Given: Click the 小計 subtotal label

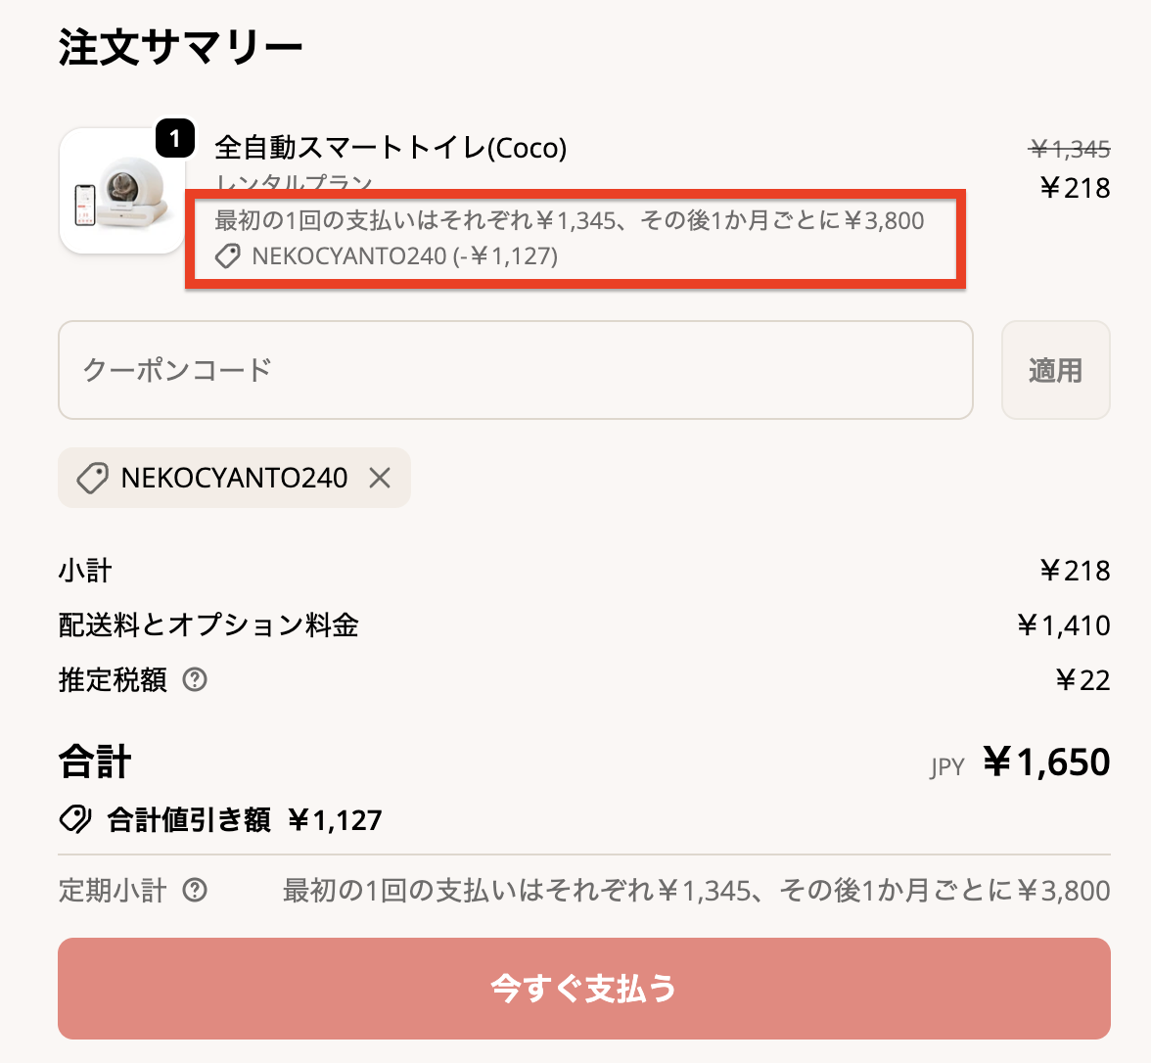Looking at the screenshot, I should 85,570.
